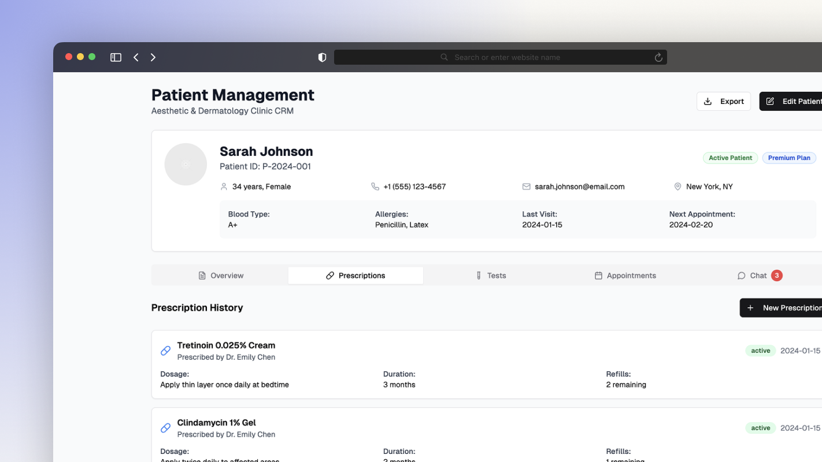822x462 pixels.
Task: Export the patient record
Action: (723, 101)
